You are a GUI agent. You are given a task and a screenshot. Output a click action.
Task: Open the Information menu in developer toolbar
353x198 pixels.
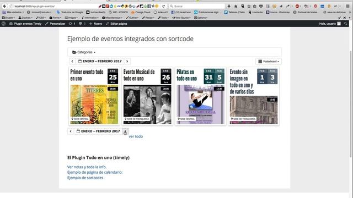90,18
